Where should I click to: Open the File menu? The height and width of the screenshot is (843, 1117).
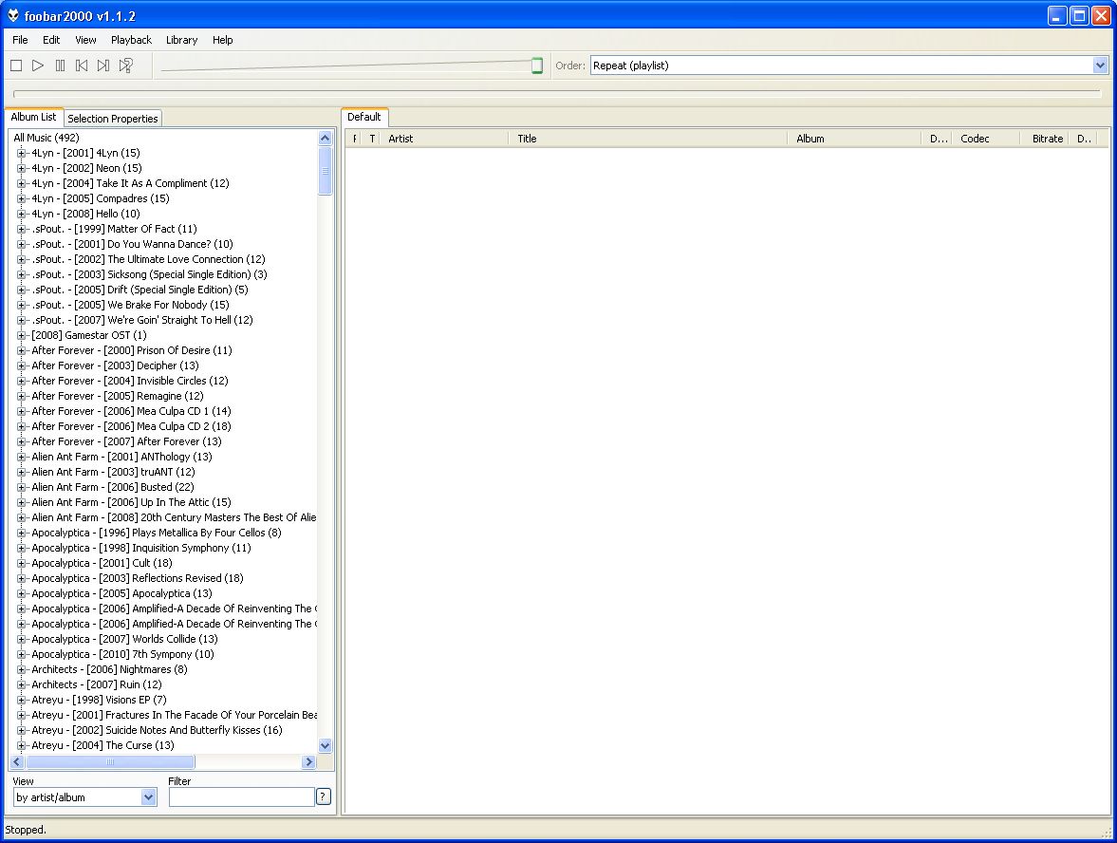[x=20, y=40]
